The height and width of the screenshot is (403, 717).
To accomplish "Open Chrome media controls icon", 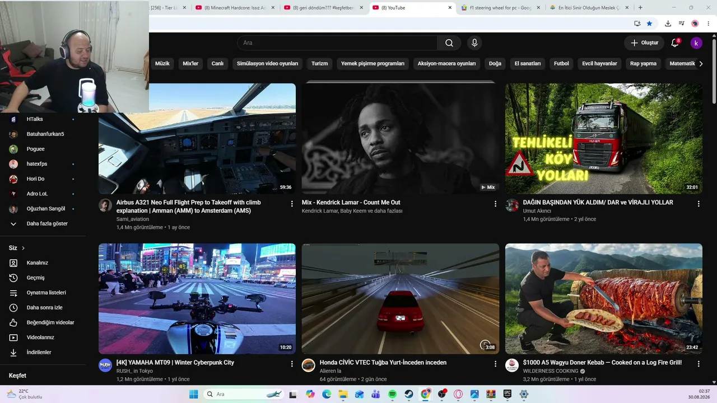I will (x=681, y=24).
